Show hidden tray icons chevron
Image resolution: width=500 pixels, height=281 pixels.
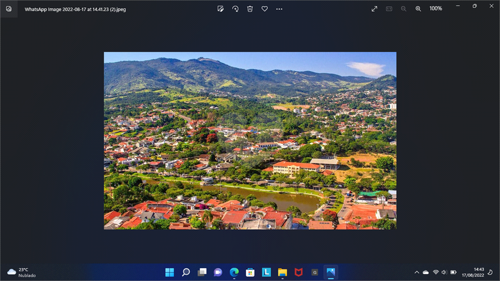417,273
